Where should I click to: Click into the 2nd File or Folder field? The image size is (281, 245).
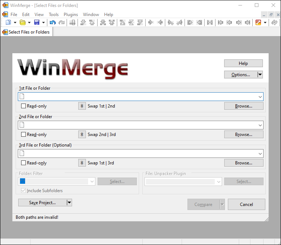140,125
